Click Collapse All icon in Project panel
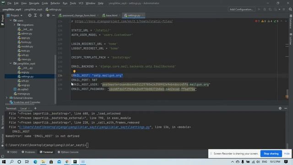The height and width of the screenshot is (165, 293). tap(41, 16)
